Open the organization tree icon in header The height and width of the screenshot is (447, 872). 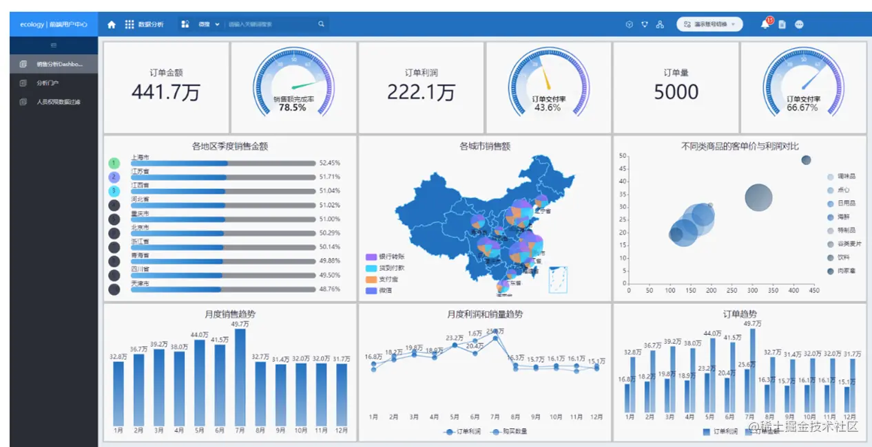[x=660, y=24]
